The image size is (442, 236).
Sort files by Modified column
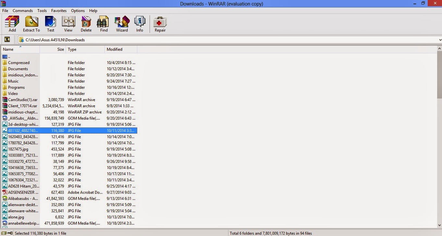121,49
